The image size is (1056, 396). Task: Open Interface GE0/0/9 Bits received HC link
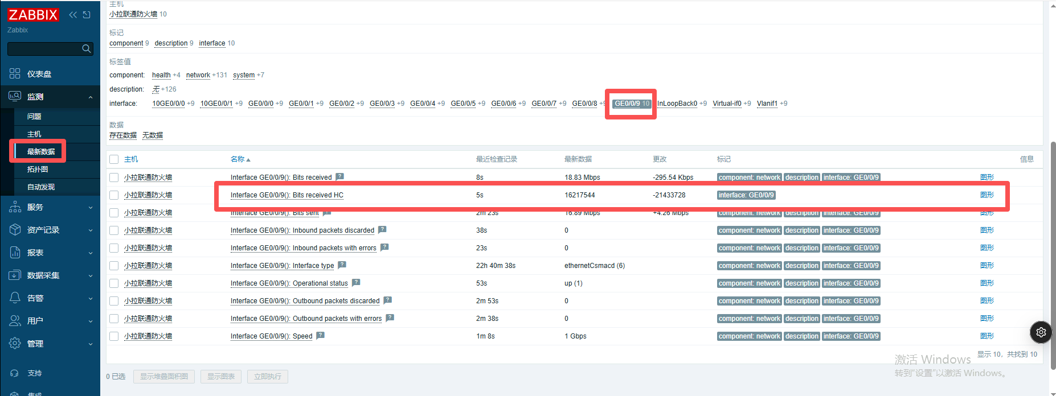(287, 195)
